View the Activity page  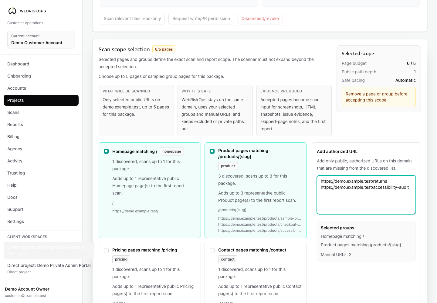click(x=41, y=161)
